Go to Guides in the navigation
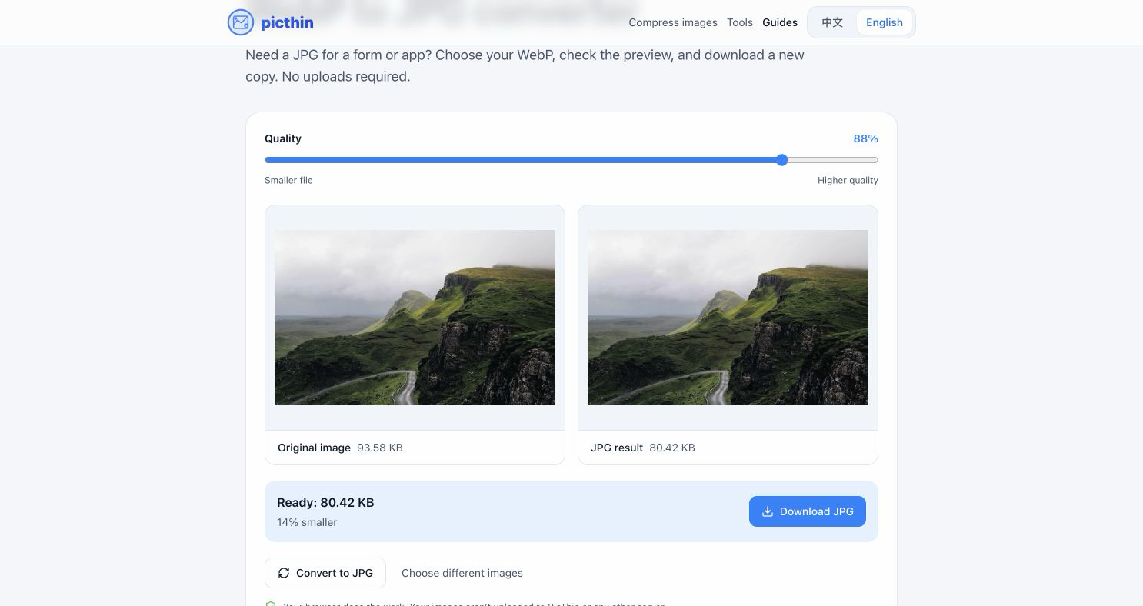Screen dimensions: 1143x606 coord(780,22)
